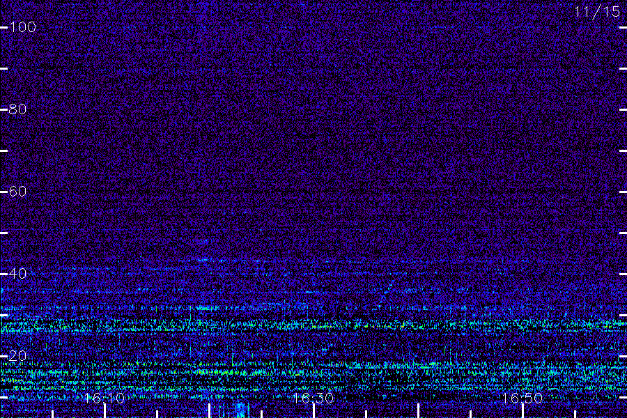Click the tick mark below 16:10
Viewport: 627px width, 418px height.
point(104,411)
